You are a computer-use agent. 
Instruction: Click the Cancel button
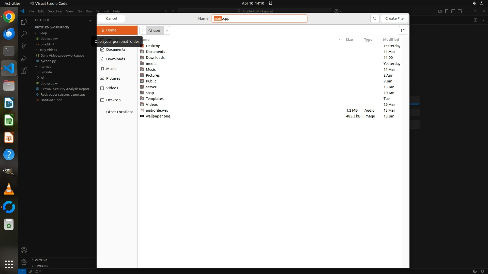(x=111, y=19)
